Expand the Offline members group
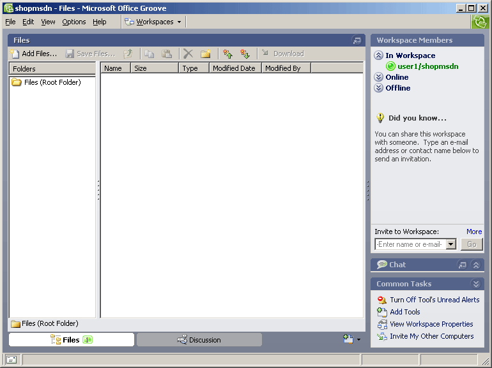 coord(379,88)
